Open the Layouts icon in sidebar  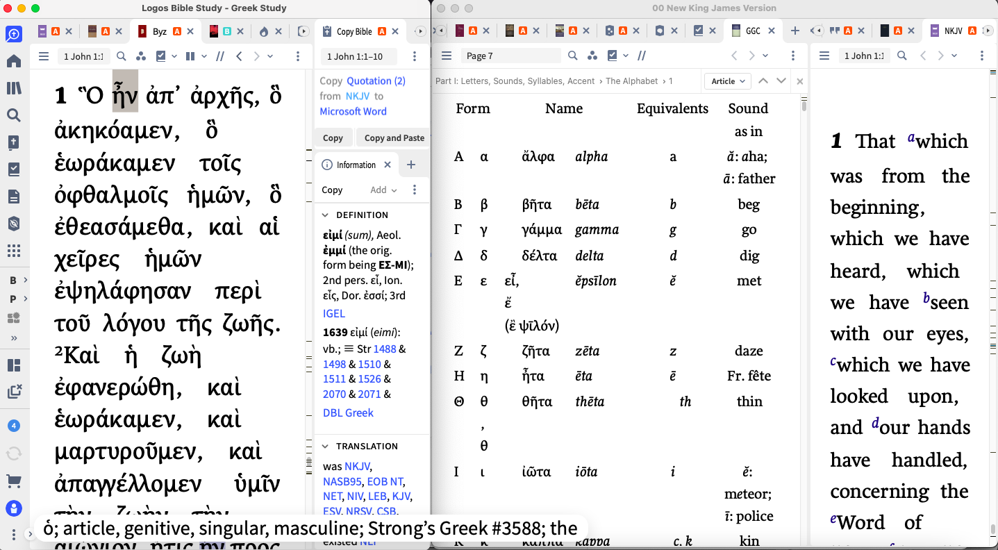tap(13, 365)
